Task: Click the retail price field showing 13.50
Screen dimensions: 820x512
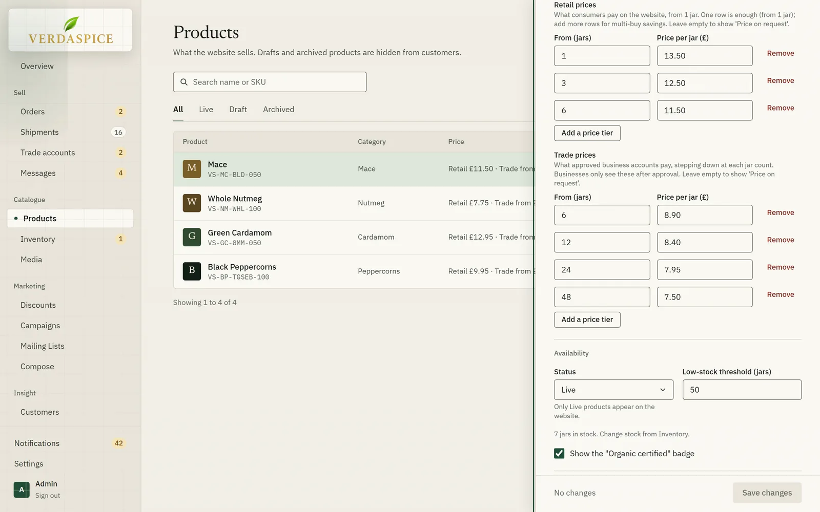Action: [705, 56]
